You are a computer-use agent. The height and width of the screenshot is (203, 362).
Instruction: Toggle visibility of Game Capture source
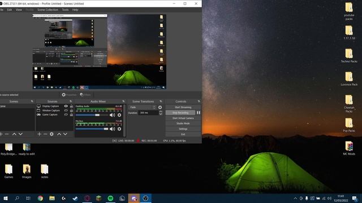click(66, 114)
